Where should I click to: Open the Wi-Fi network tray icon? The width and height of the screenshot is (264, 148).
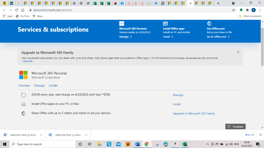tap(227, 144)
